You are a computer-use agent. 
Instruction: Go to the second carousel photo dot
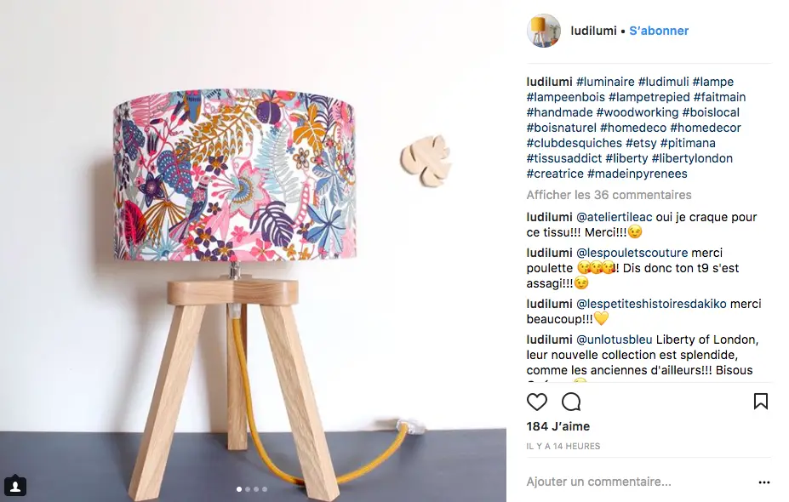[248, 489]
